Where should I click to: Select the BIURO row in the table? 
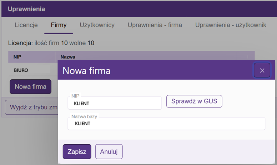pos(32,70)
